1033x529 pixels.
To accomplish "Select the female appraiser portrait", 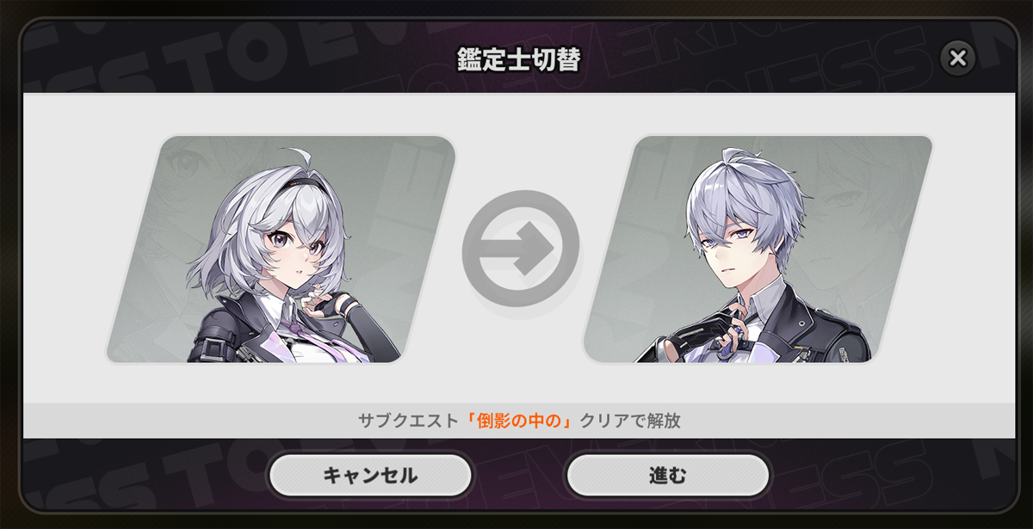I will click(x=281, y=249).
